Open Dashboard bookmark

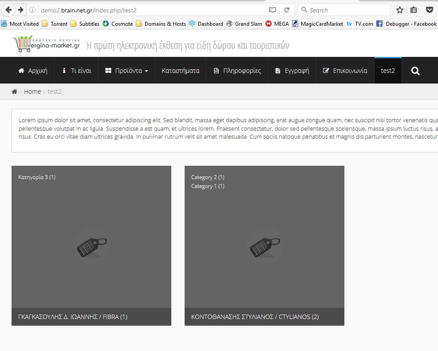tap(206, 24)
